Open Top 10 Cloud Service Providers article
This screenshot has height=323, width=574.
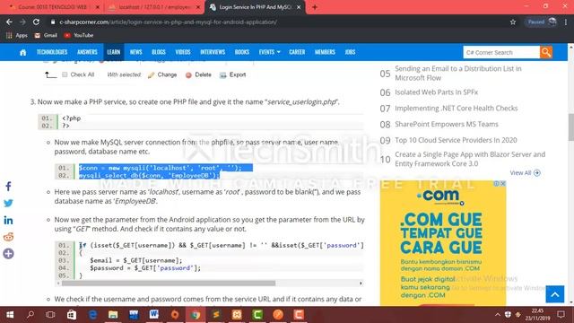pyautogui.click(x=456, y=140)
